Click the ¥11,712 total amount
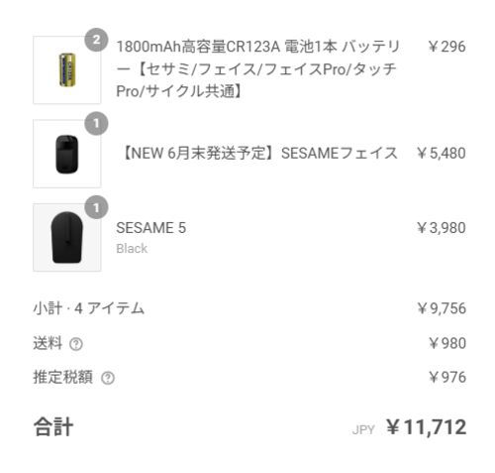Image resolution: width=495 pixels, height=473 pixels. 426,427
